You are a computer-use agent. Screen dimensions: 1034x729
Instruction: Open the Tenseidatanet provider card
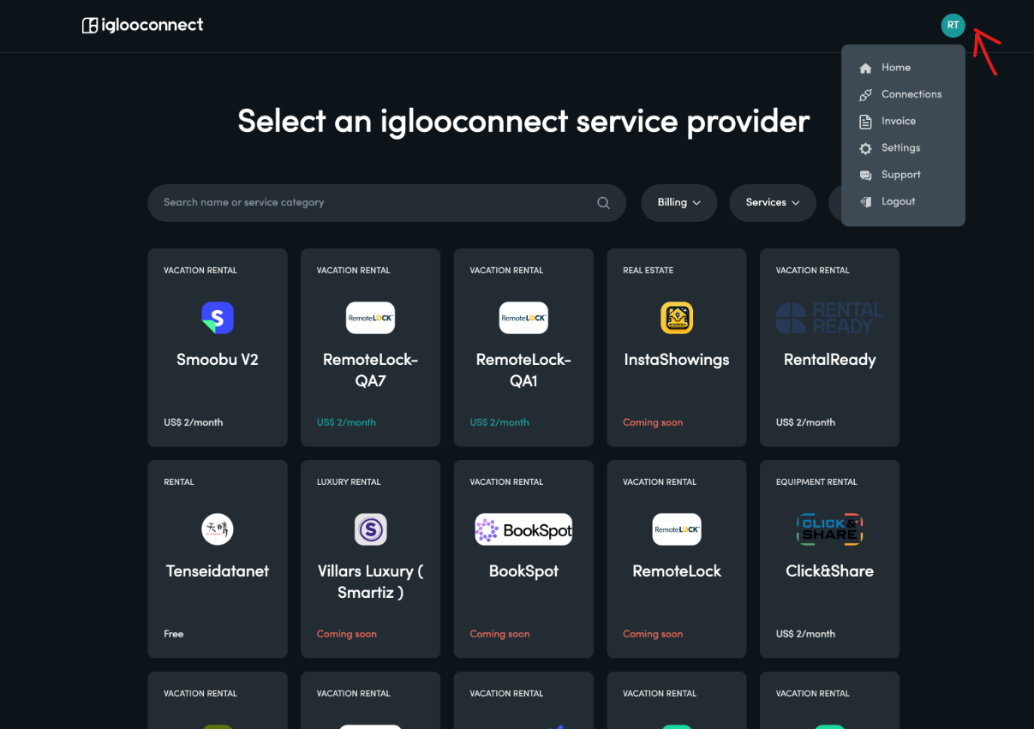click(218, 559)
